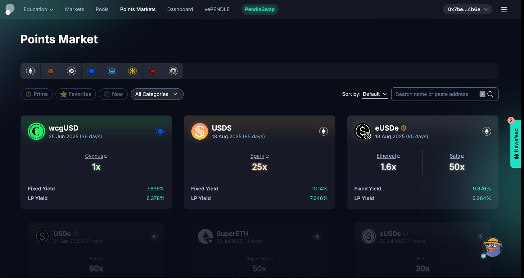Click the Ethereum badge on the eUSDe card
This screenshot has width=524, height=278.
487,131
